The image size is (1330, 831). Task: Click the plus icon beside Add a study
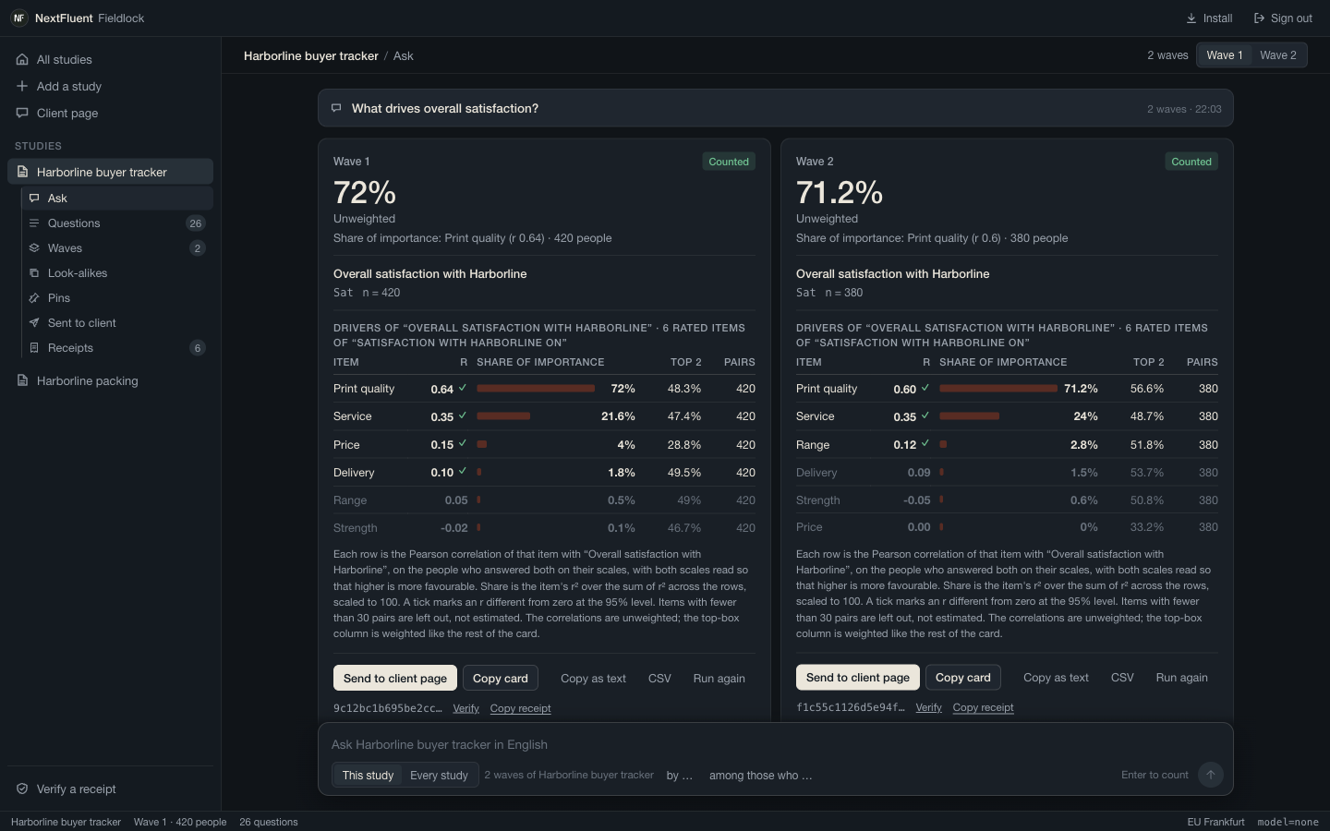pos(22,87)
